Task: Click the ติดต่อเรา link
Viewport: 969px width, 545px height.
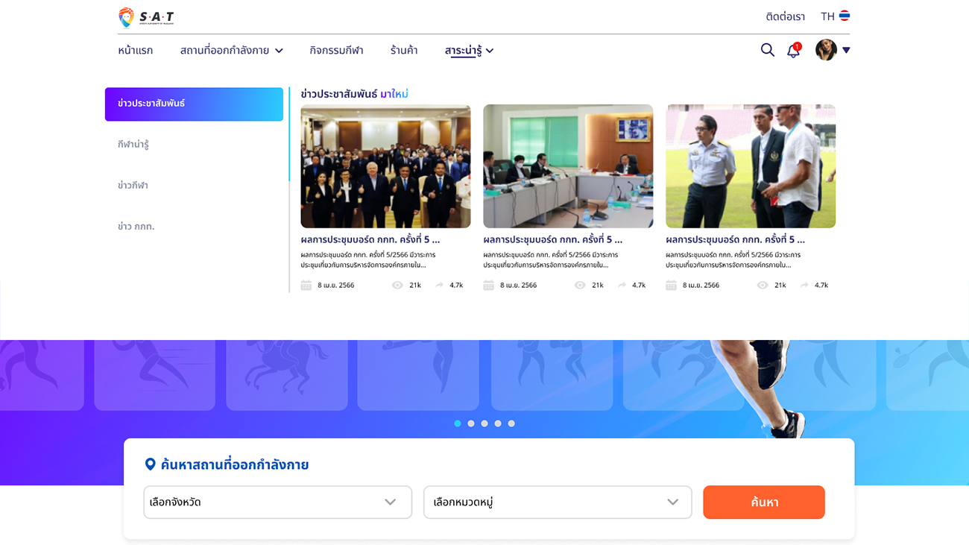Action: coord(785,16)
